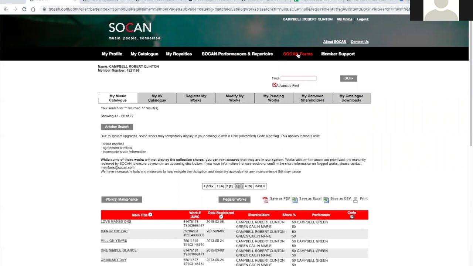
Task: Sort by Main Title arrow
Action: click(150, 215)
